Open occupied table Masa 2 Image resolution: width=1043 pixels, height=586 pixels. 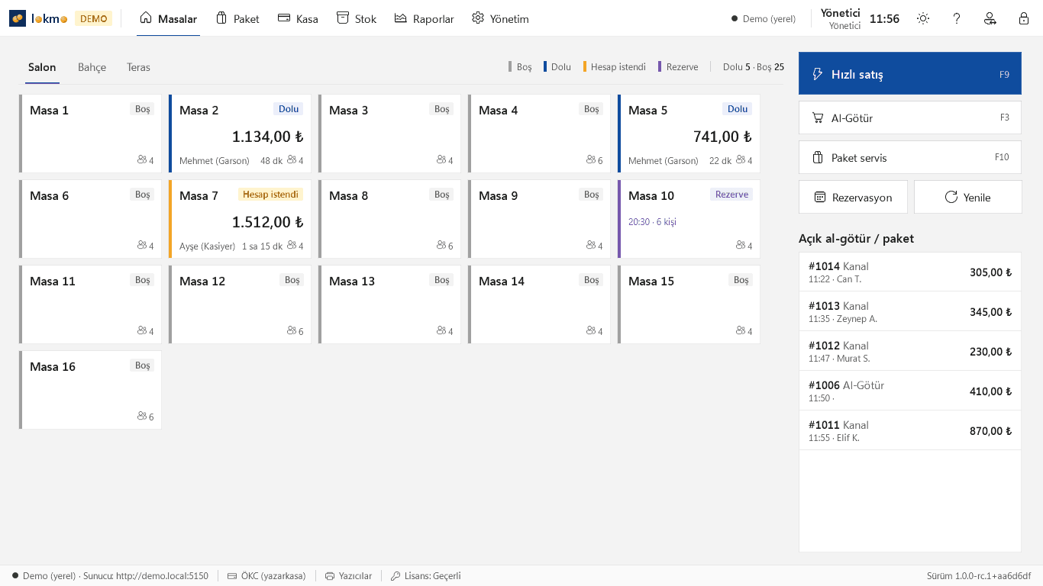point(239,134)
